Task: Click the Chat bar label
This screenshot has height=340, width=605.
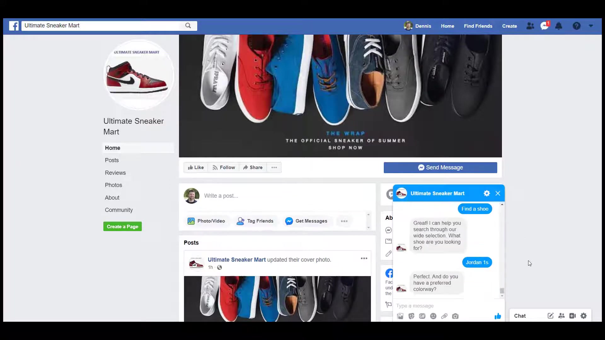Action: [x=520, y=316]
